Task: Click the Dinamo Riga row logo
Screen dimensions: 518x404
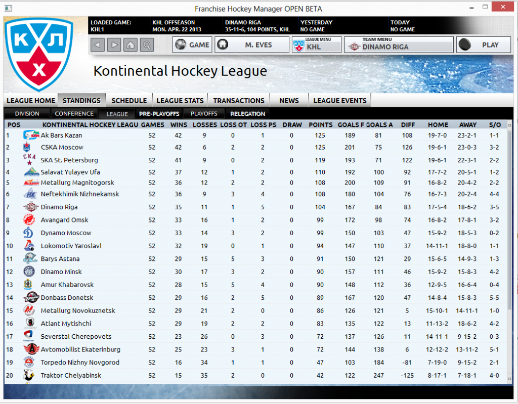Action: click(x=31, y=207)
